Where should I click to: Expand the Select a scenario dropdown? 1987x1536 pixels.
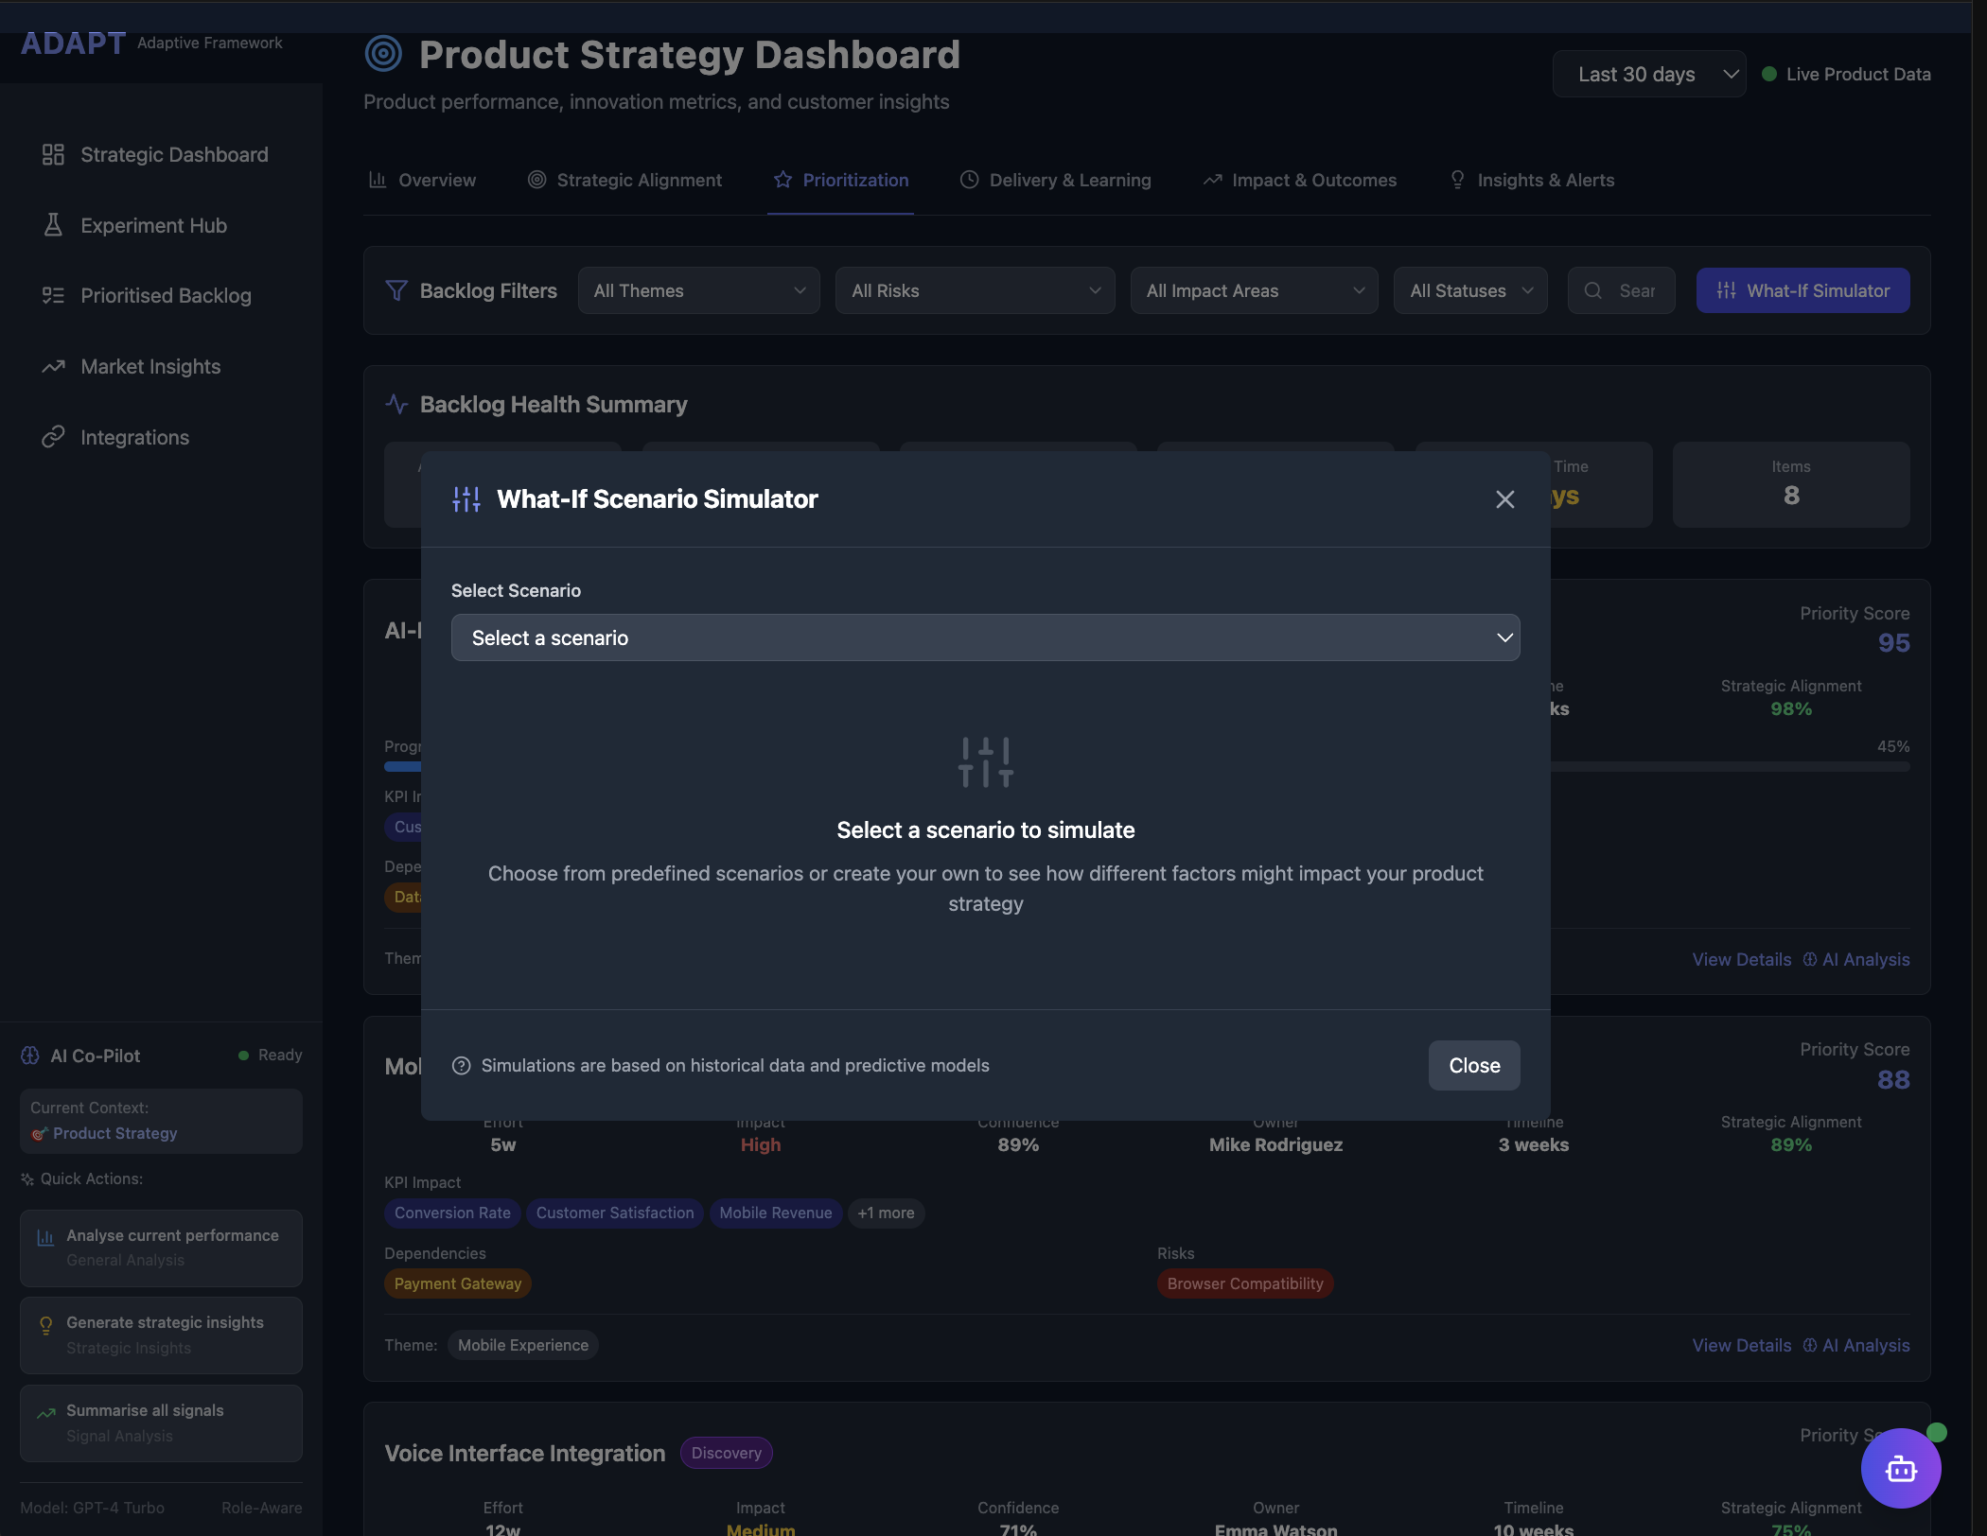(985, 638)
